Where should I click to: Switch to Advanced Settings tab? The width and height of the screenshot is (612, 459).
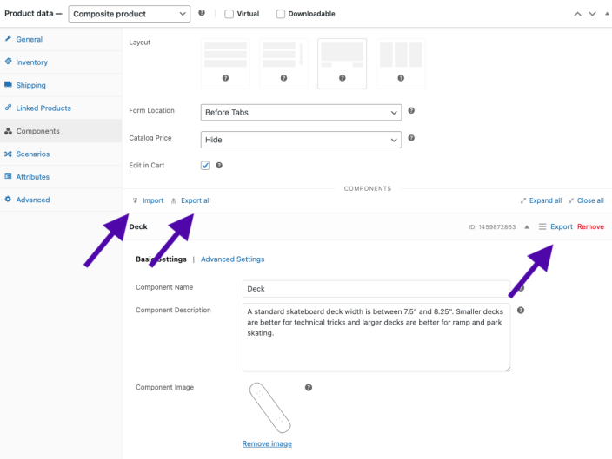click(x=232, y=259)
